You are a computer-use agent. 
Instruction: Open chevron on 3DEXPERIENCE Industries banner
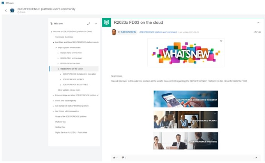tap(215, 135)
